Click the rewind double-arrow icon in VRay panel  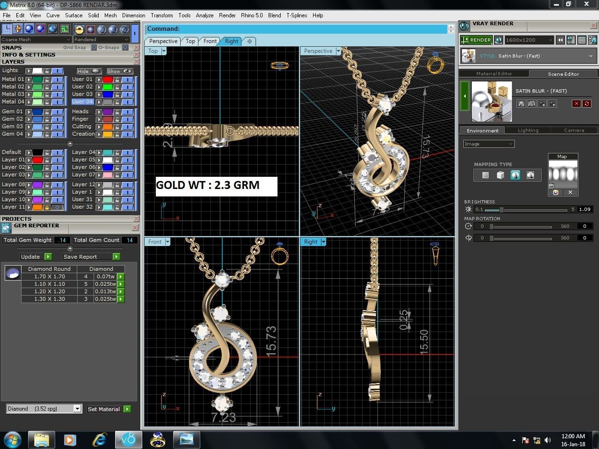tap(560, 40)
